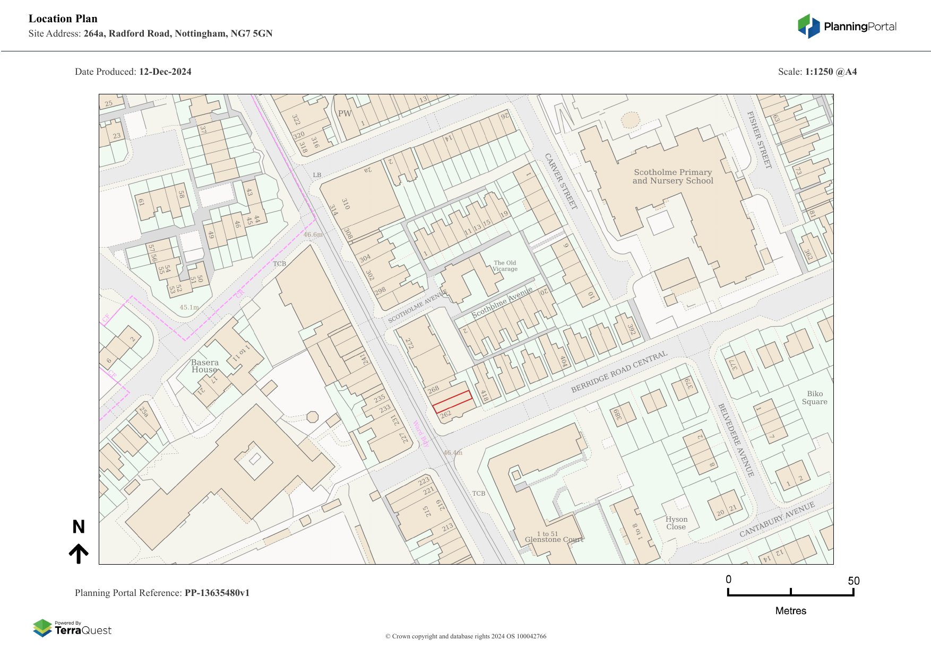Viewport: 931px width, 658px height.
Task: Click the Planning Portal logo
Action: (x=847, y=27)
